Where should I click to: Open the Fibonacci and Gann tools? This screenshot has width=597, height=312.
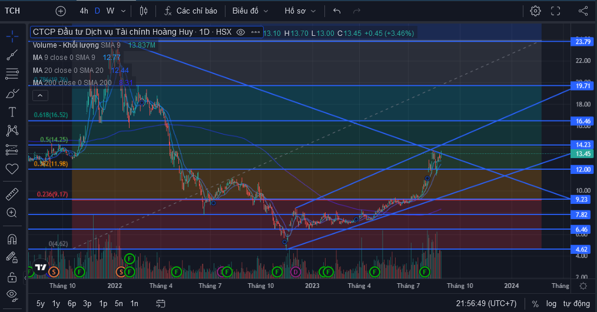[x=12, y=73]
